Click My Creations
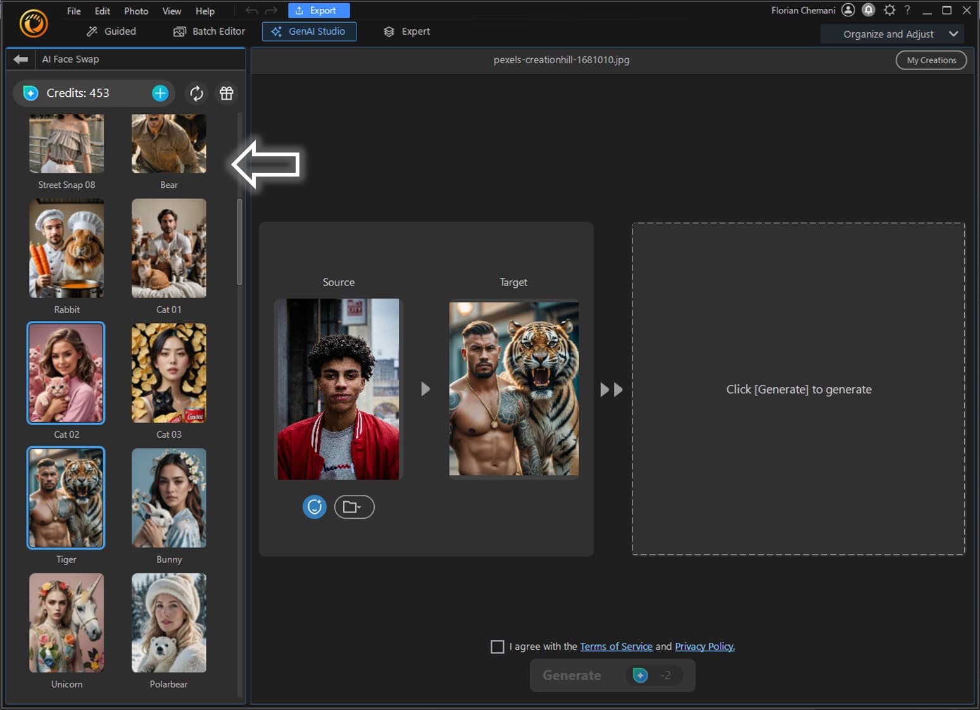 931,60
